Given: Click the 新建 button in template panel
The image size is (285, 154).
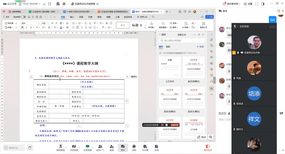Looking at the screenshot, I should [x=200, y=47].
